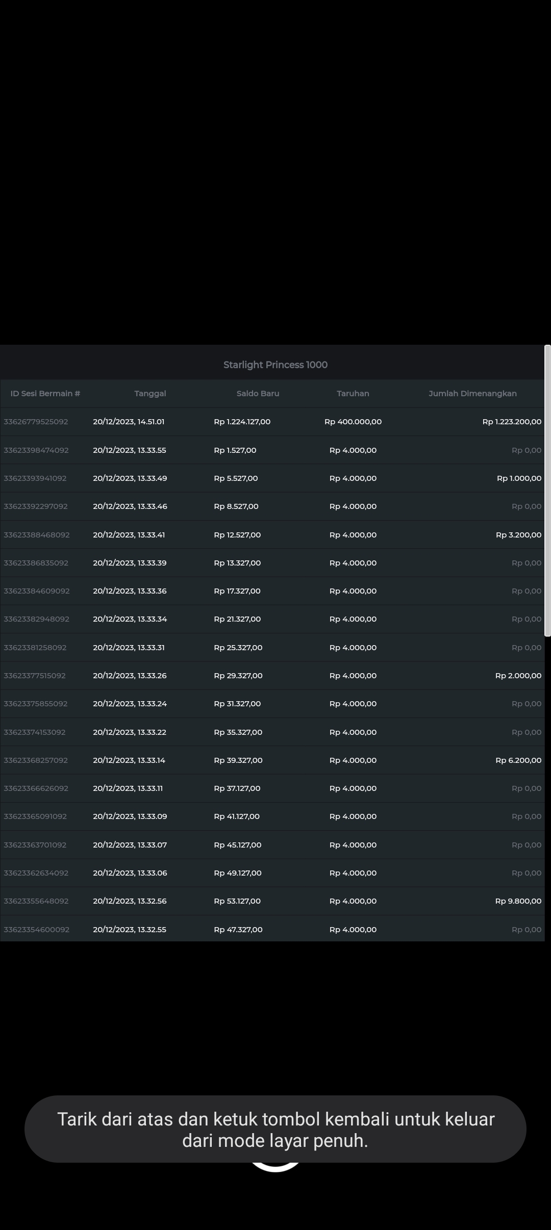Click the Rp 1.224.127,00 new balance cell
Image resolution: width=551 pixels, height=1230 pixels.
click(x=242, y=422)
